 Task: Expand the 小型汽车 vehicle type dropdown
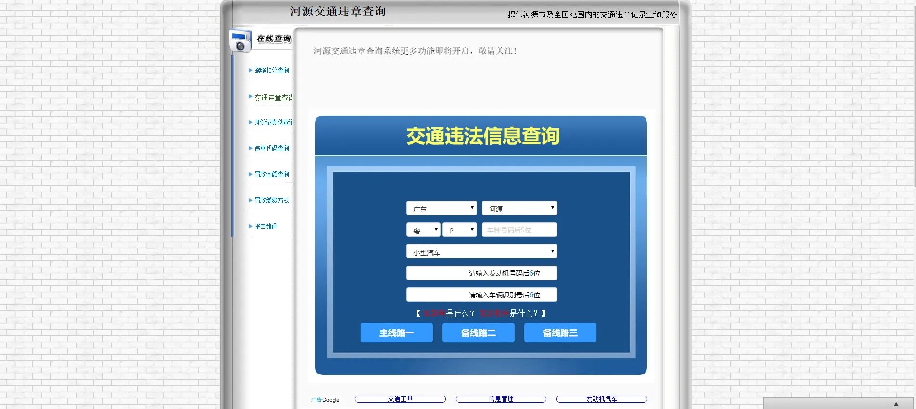[482, 251]
